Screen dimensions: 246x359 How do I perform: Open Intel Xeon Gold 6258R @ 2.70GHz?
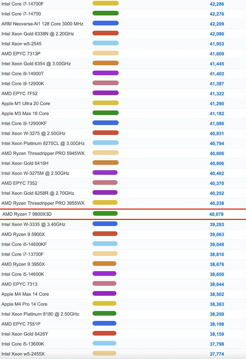(38, 193)
